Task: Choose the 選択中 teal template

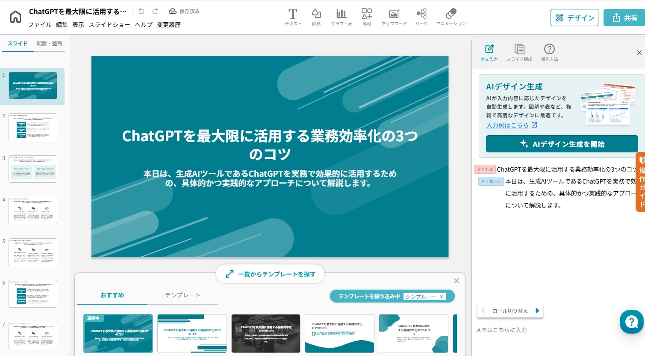Action: [x=118, y=334]
